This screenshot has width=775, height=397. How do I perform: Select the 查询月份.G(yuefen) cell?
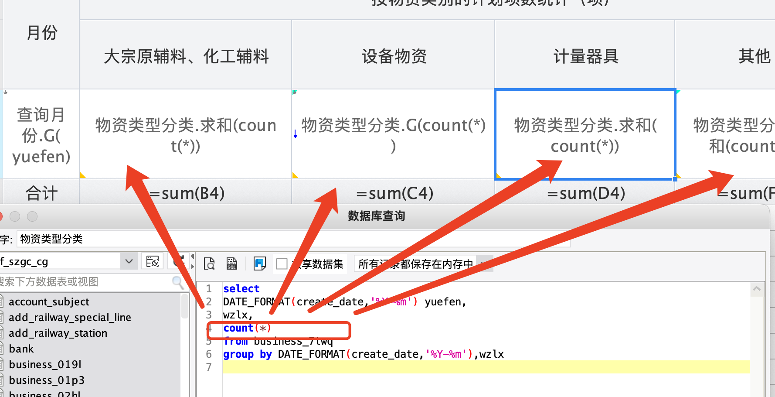pos(41,134)
